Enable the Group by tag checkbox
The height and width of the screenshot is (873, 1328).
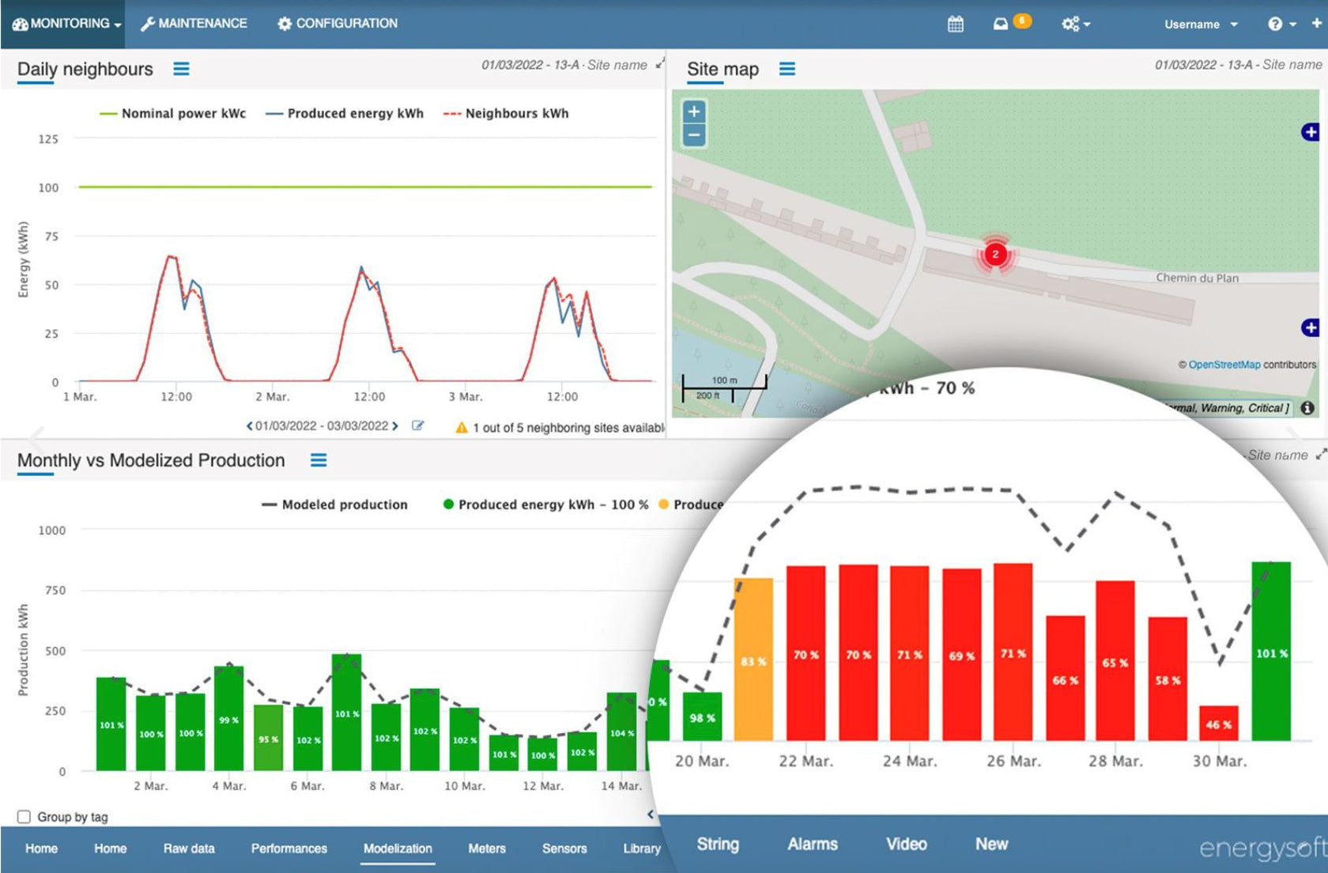pyautogui.click(x=24, y=816)
